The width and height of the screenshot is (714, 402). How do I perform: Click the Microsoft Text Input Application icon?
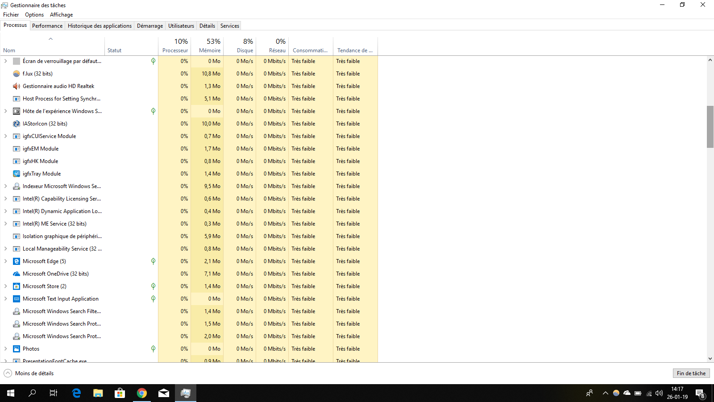click(x=17, y=299)
